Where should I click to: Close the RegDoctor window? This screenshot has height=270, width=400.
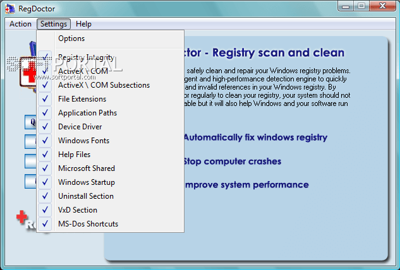click(x=382, y=6)
